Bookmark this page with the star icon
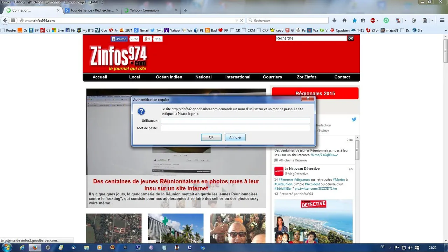The image size is (448, 252). (x=355, y=20)
